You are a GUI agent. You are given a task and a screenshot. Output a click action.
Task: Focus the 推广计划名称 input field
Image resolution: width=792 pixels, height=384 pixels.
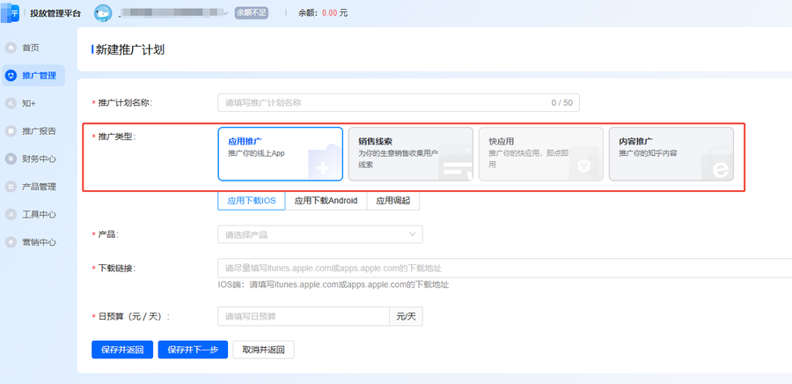pyautogui.click(x=399, y=102)
